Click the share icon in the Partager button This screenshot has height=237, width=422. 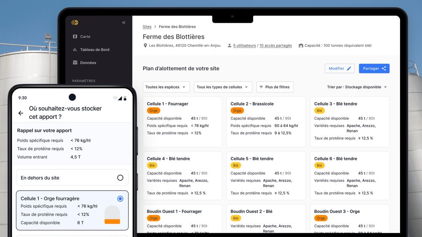[384, 68]
